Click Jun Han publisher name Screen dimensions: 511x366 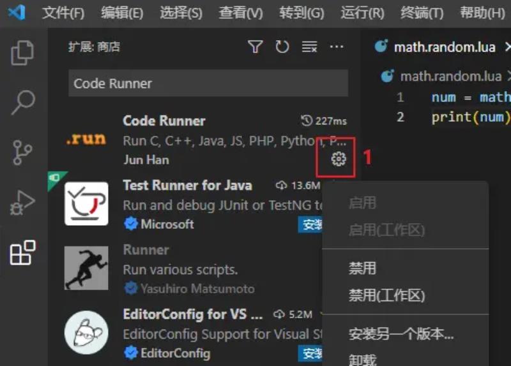(146, 160)
